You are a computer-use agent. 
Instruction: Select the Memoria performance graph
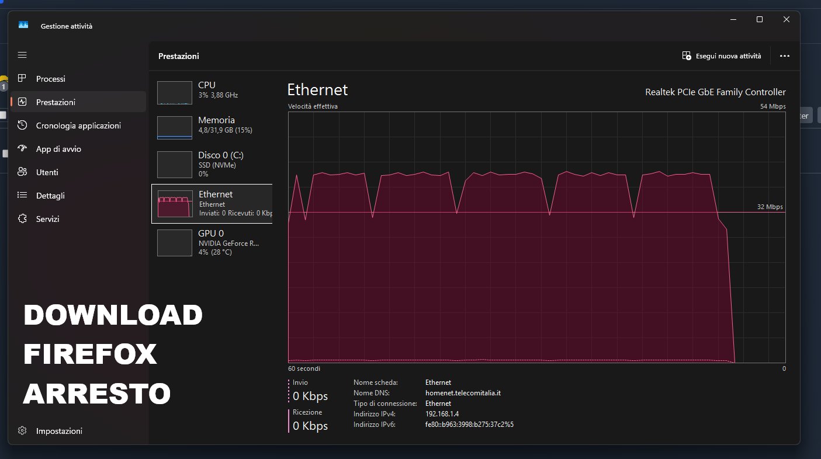pos(175,127)
